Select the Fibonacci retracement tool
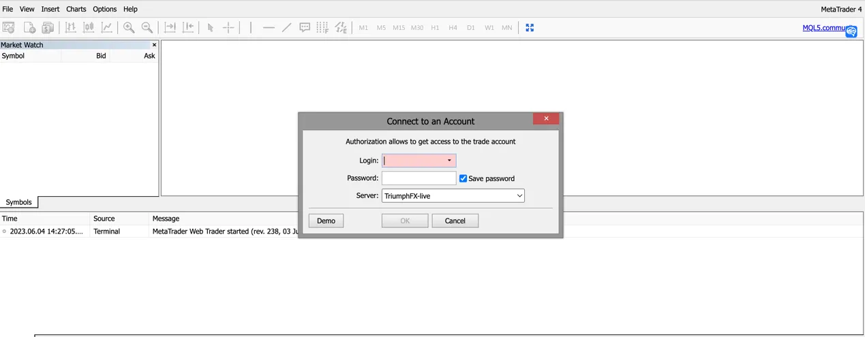The image size is (865, 337). point(322,28)
